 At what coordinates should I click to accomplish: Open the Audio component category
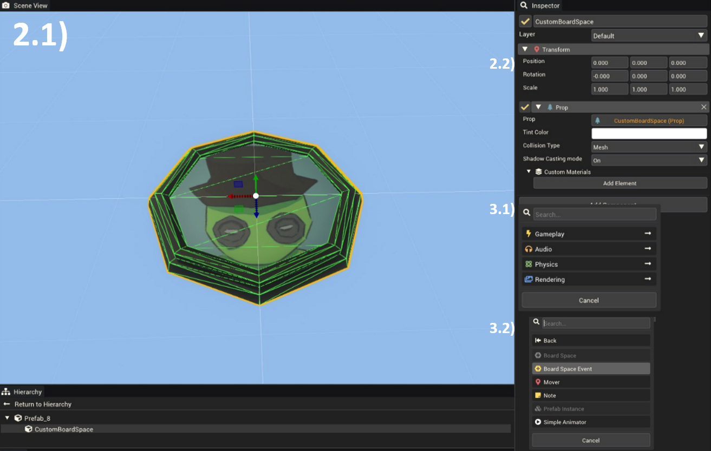[x=589, y=249]
